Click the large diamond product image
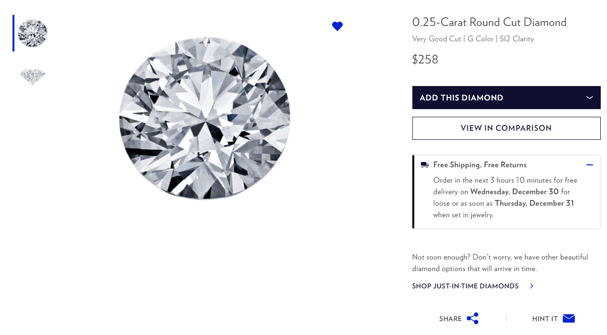 coord(205,119)
